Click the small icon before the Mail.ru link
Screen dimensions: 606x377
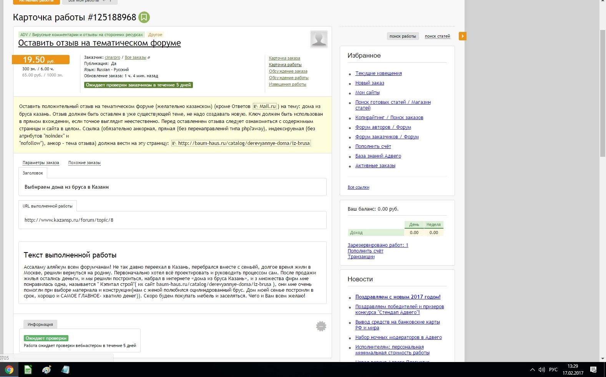[x=256, y=106]
